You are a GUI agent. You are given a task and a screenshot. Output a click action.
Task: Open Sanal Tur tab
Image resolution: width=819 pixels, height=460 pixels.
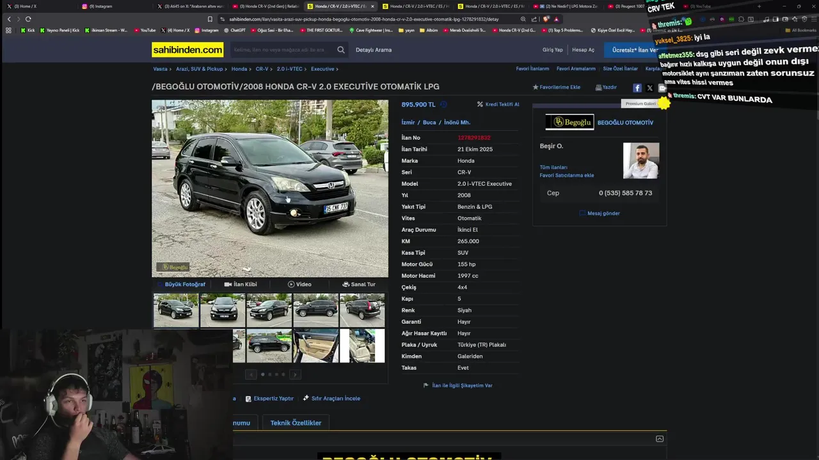click(359, 284)
